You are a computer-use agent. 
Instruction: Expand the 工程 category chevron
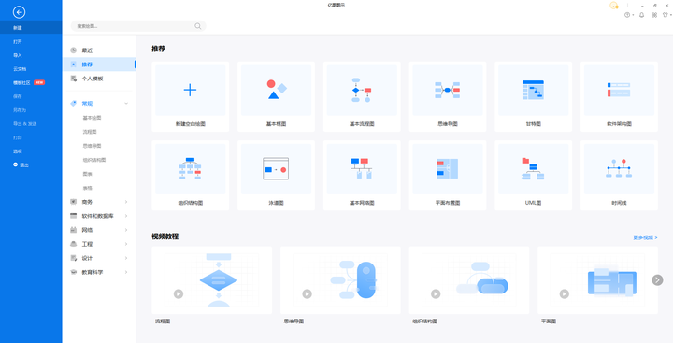[x=126, y=244]
